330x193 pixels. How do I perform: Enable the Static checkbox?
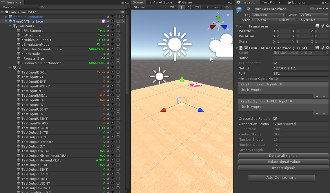pyautogui.click(x=312, y=9)
